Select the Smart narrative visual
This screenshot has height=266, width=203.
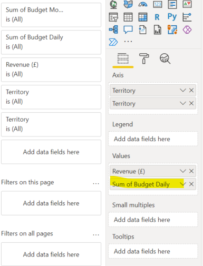[x=143, y=29]
